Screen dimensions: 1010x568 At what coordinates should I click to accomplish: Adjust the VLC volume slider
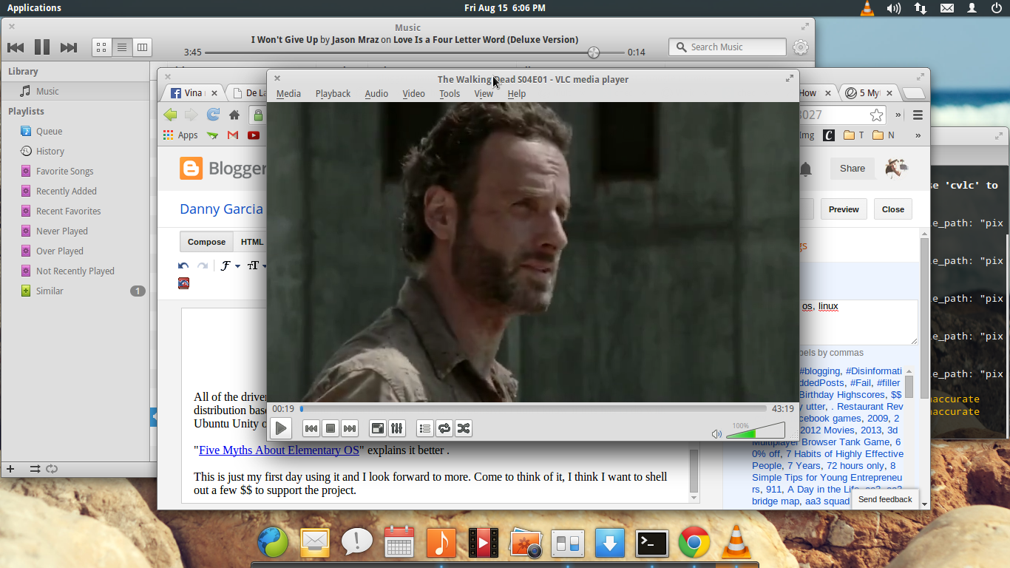(x=755, y=430)
